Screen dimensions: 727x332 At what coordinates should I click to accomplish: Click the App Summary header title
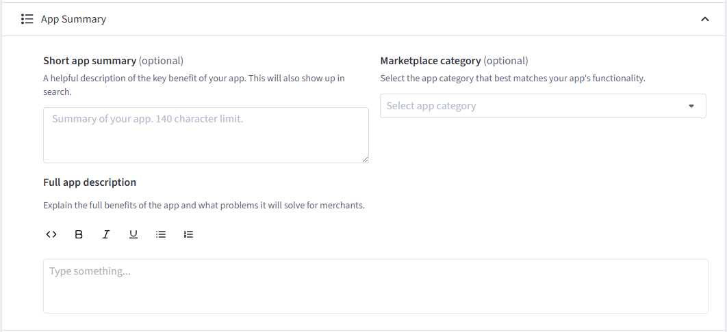click(x=73, y=19)
